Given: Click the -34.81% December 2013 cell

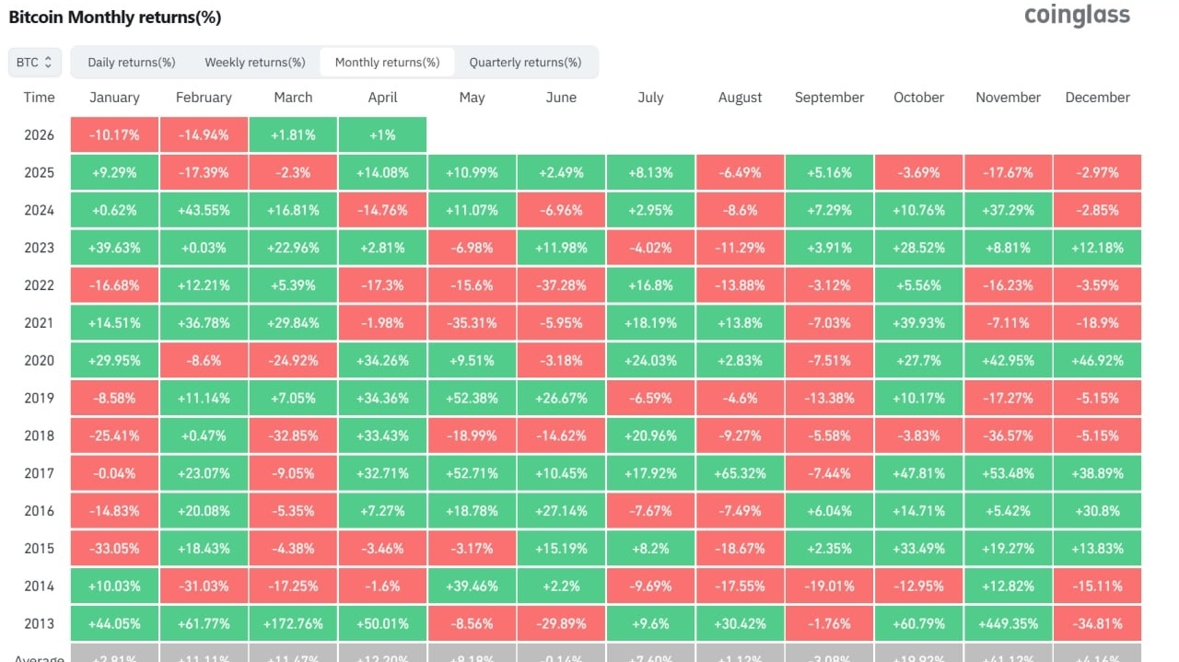Looking at the screenshot, I should click(1097, 624).
